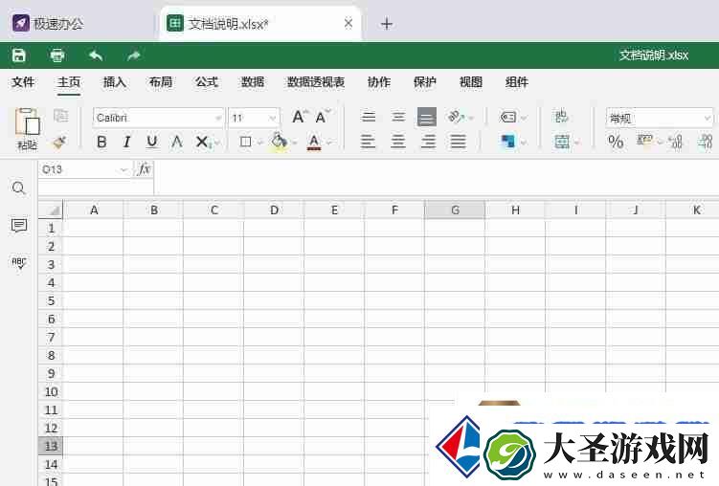
Task: Switch to the 数据透视表 tab
Action: [x=316, y=82]
